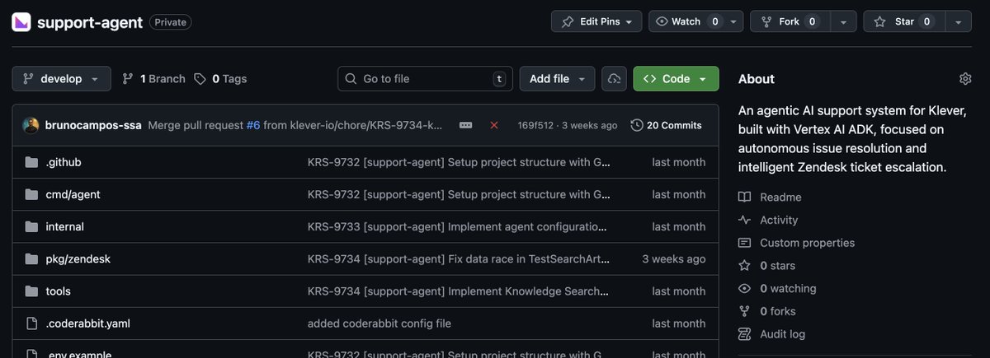Click the Watch button

pyautogui.click(x=686, y=21)
